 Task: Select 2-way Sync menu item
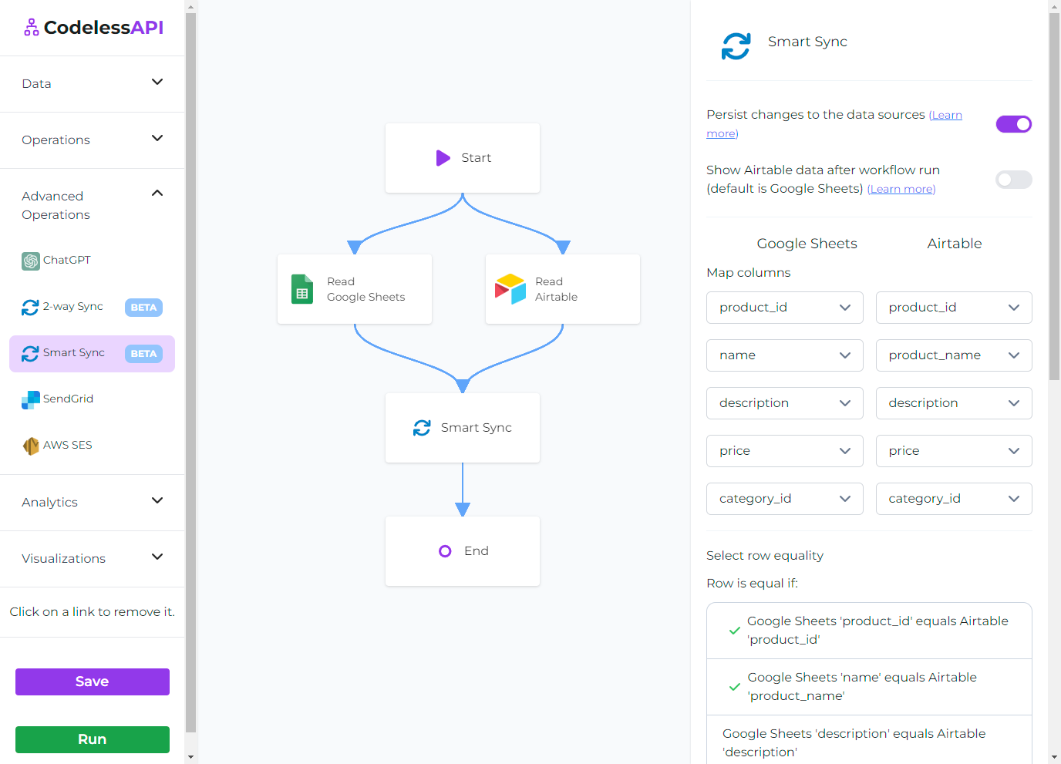(93, 308)
